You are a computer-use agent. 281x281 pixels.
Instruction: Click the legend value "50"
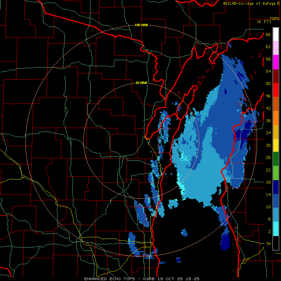tap(268, 84)
